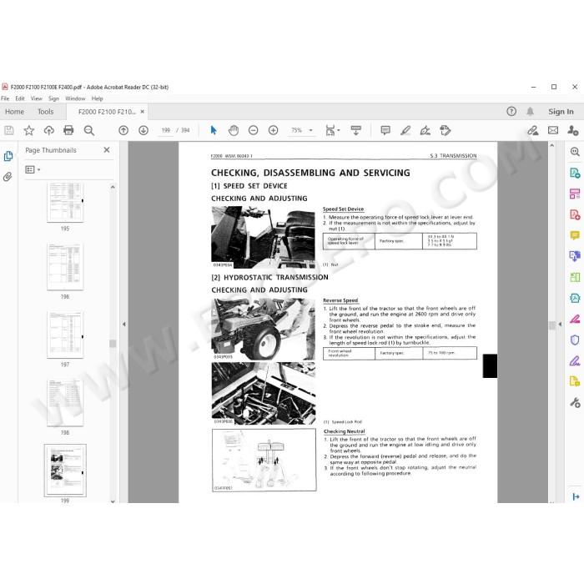Image resolution: width=584 pixels, height=584 pixels.
Task: Open the Sign menu
Action: point(53,98)
